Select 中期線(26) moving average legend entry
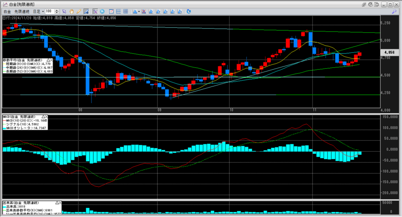Image resolution: width=402 pixels, height=217 pixels. tap(28, 68)
